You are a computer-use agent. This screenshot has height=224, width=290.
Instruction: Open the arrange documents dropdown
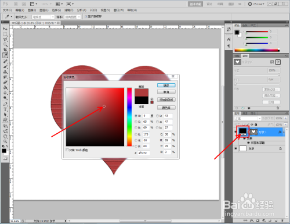point(59,4)
